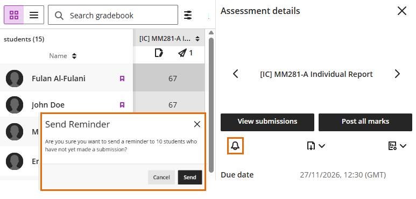Screen dimensions: 416x199
Task: Click the send reminder bell icon
Action: (235, 146)
